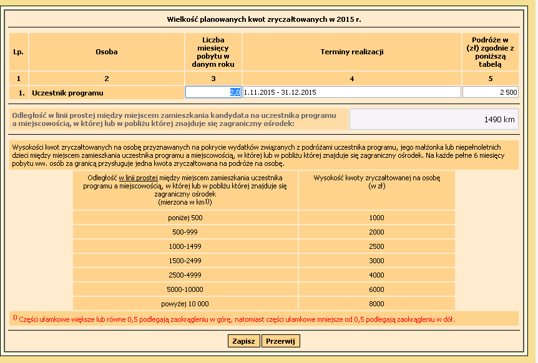Select the '5000-10000' distance cell
This screenshot has height=363, width=538.
[185, 289]
